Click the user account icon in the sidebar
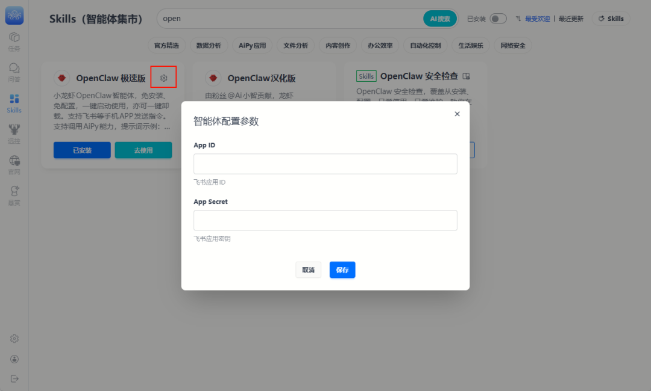Image resolution: width=651 pixels, height=391 pixels. point(14,359)
